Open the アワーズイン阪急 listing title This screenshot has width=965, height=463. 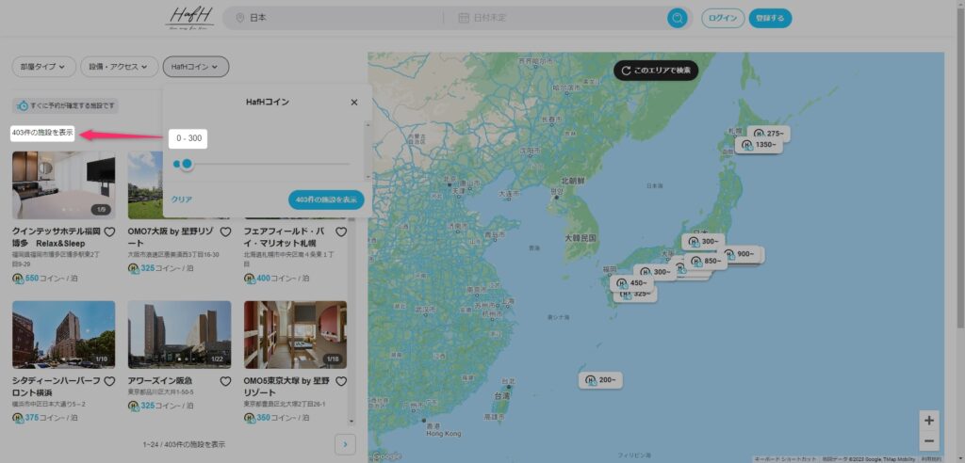pos(162,381)
